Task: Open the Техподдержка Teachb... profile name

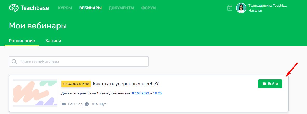Action: click(267, 6)
